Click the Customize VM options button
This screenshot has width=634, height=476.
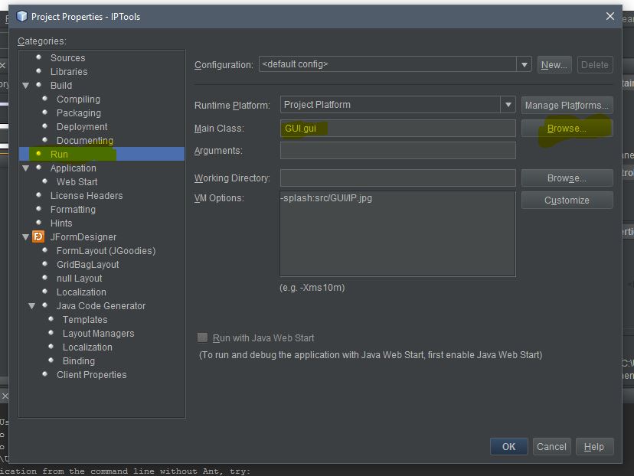point(567,200)
